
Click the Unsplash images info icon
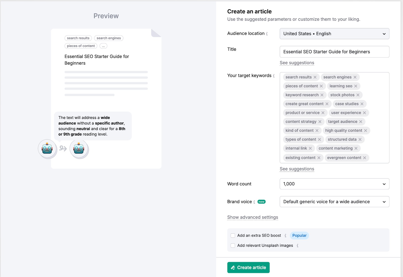pos(297,246)
